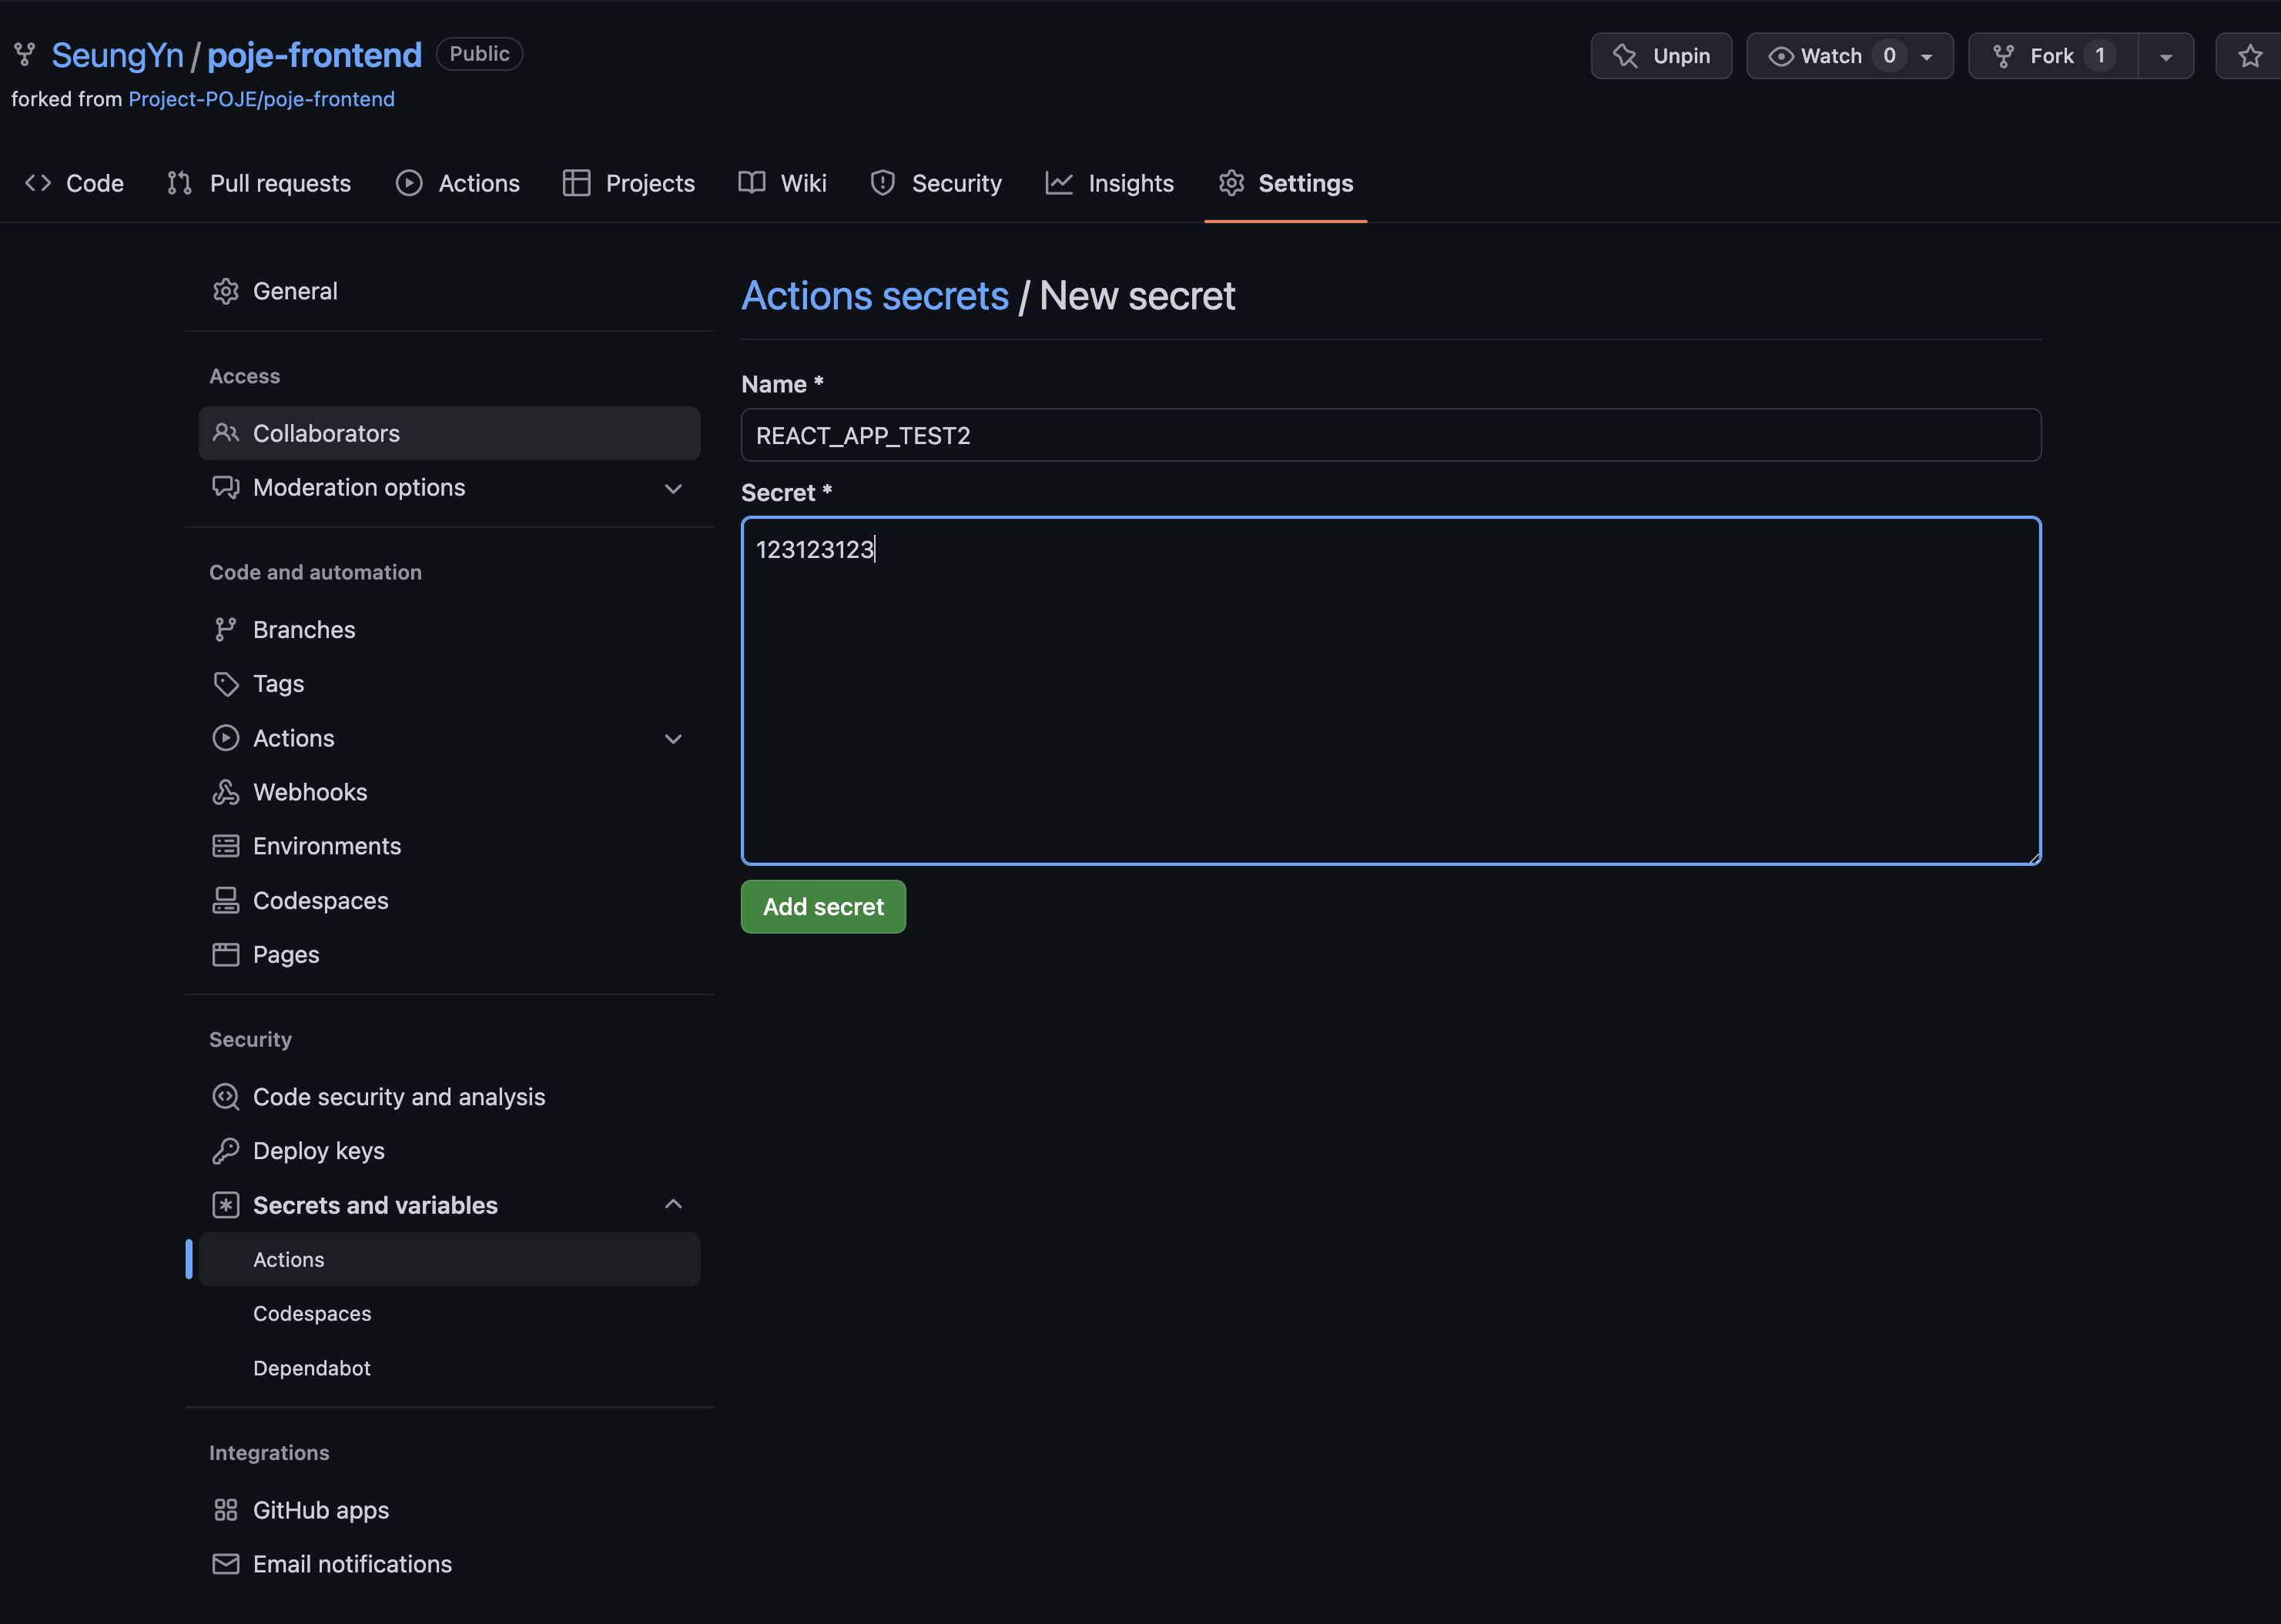This screenshot has width=2281, height=1624.
Task: Open the Insights tab
Action: (x=1110, y=183)
